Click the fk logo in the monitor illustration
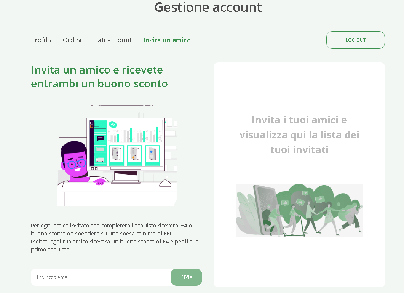 click(x=113, y=125)
